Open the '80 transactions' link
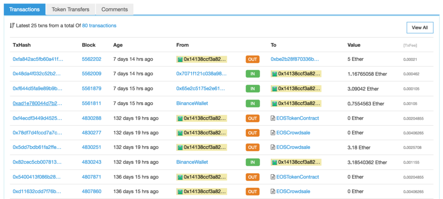 click(x=99, y=26)
